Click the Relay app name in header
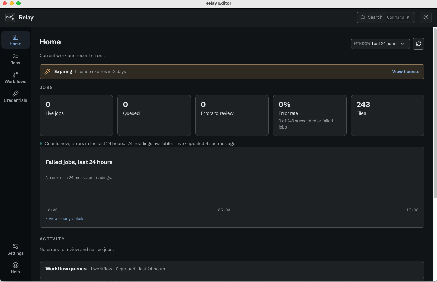Viewport: 437px width, 282px height. [x=26, y=17]
